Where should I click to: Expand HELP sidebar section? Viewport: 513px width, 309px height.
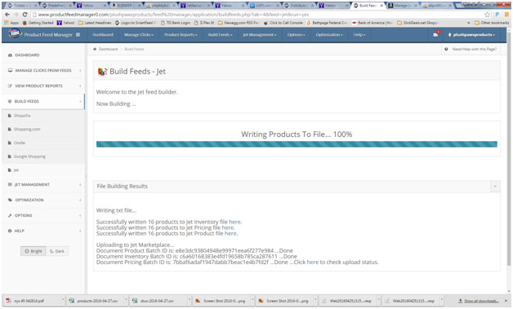[x=43, y=231]
